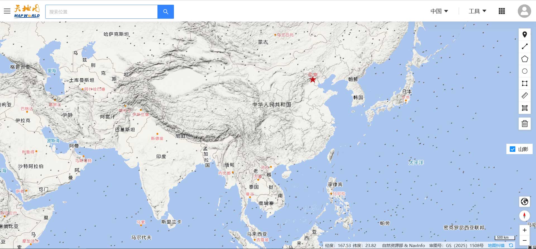Click the 新德里 city label
This screenshot has height=249, width=536.
[x=157, y=138]
